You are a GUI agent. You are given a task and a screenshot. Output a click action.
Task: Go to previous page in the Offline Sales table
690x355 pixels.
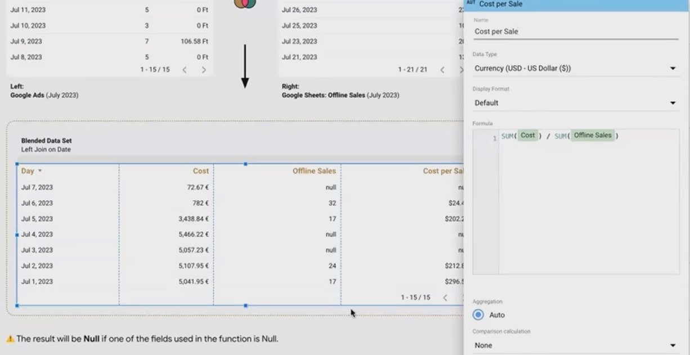442,70
